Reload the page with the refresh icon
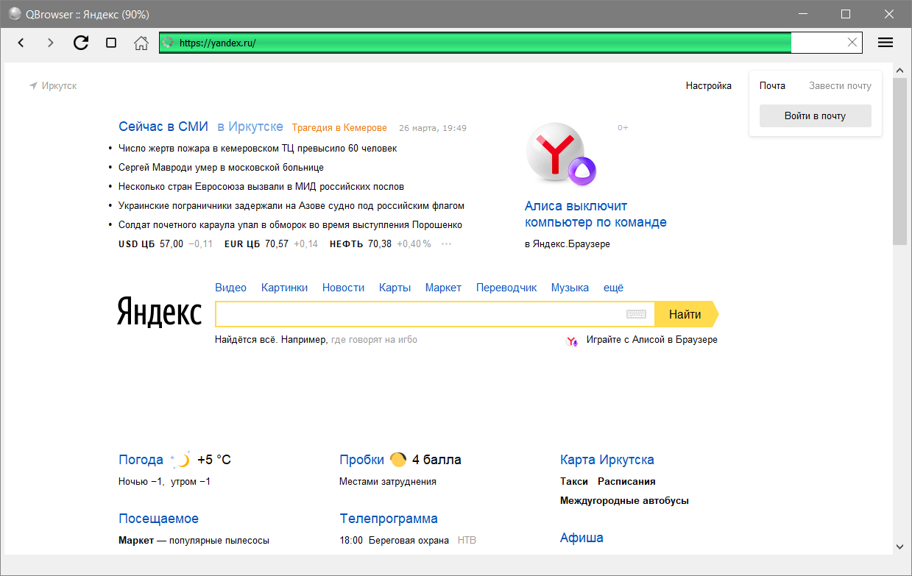 click(x=81, y=43)
